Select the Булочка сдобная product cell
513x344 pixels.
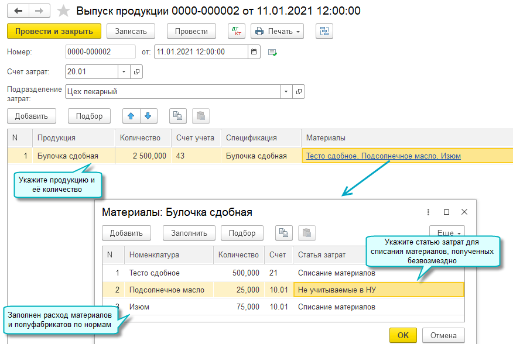point(74,156)
